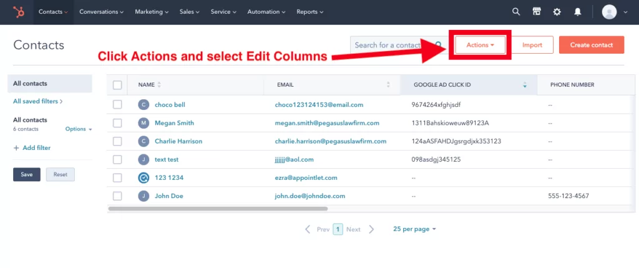Open the Settings gear icon
The image size is (639, 268).
557,12
